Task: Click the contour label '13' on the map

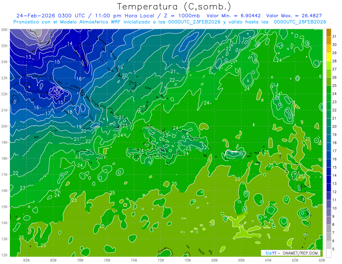Action: point(28,57)
